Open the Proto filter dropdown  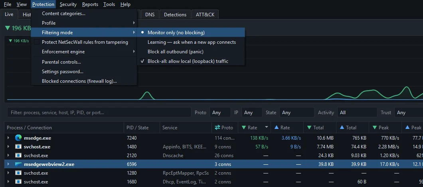coord(220,113)
